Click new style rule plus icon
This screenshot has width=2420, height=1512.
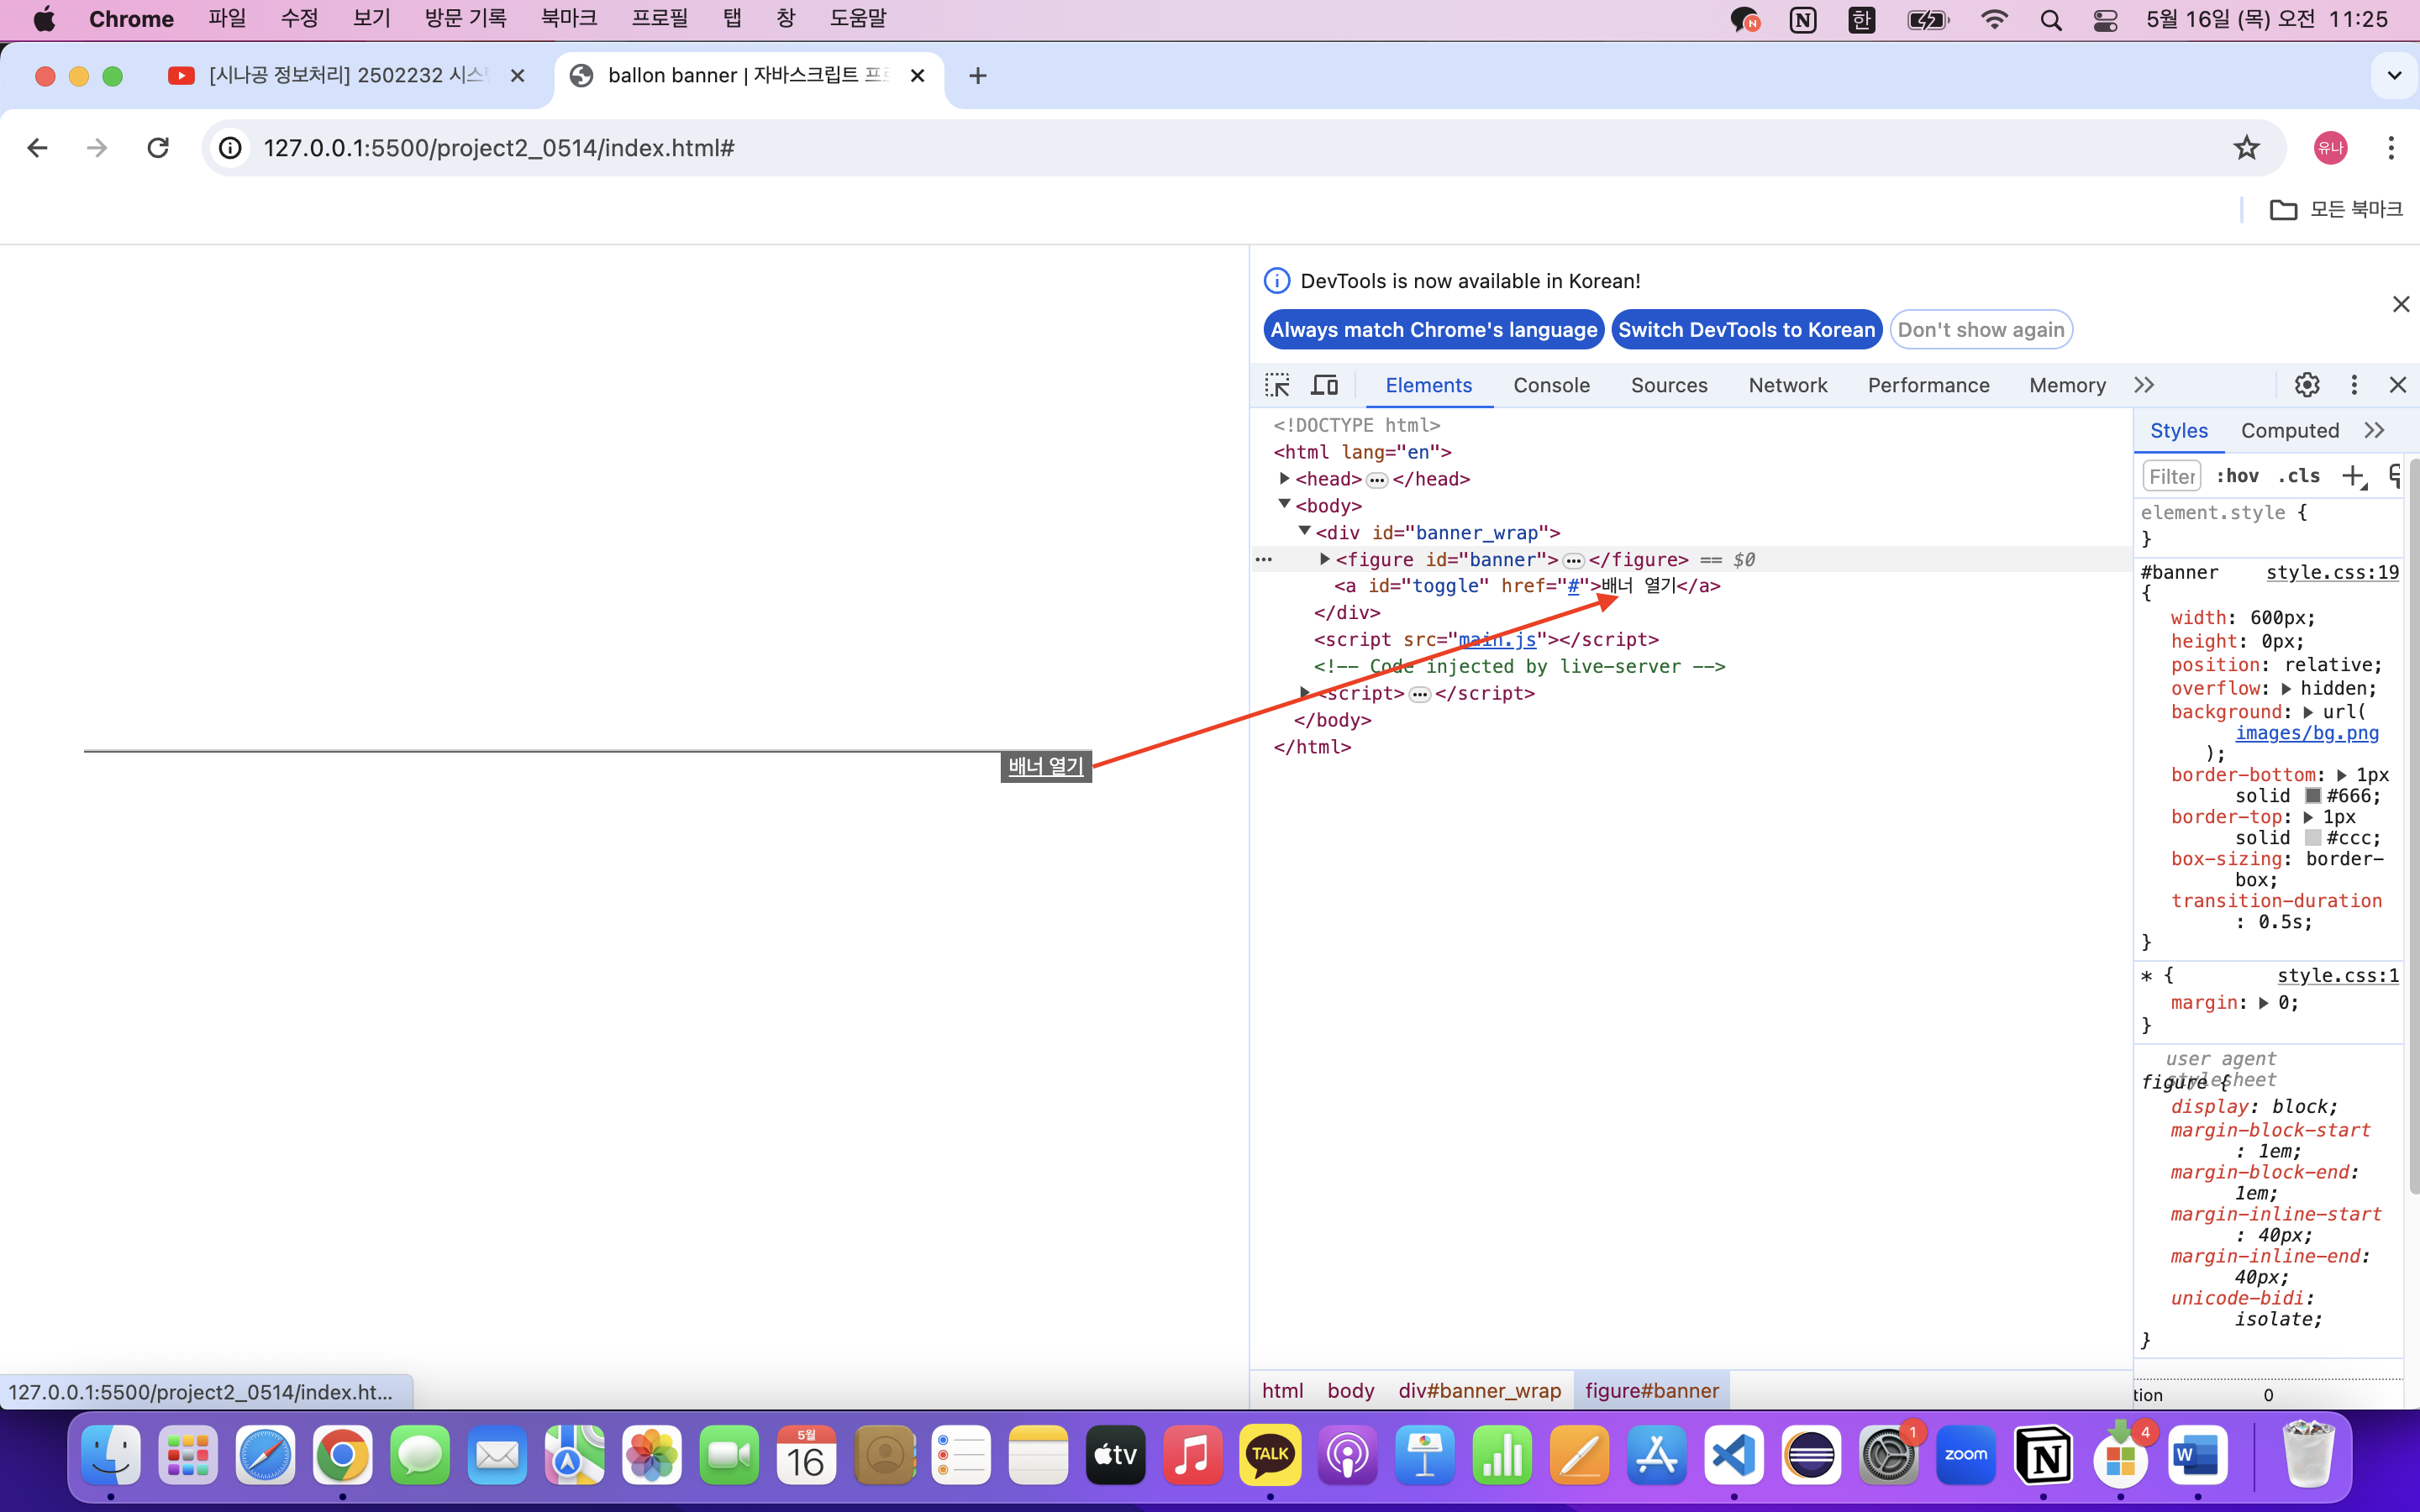(x=2353, y=476)
